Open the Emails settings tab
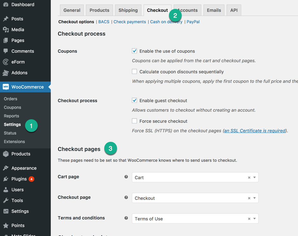 (x=214, y=10)
